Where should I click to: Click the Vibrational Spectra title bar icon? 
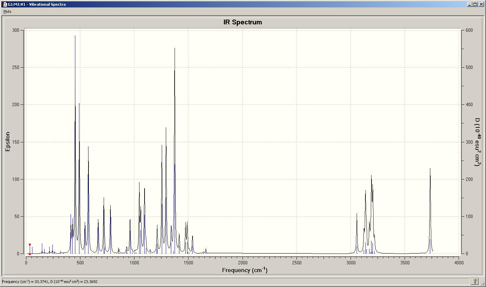point(4,4)
